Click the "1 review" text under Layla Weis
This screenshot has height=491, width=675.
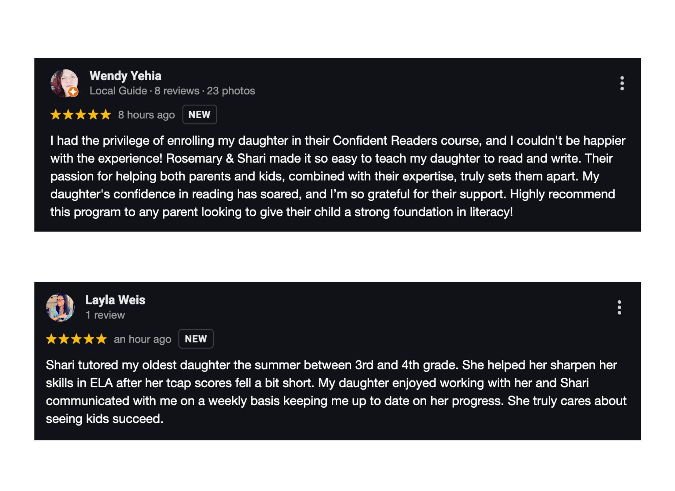105,315
